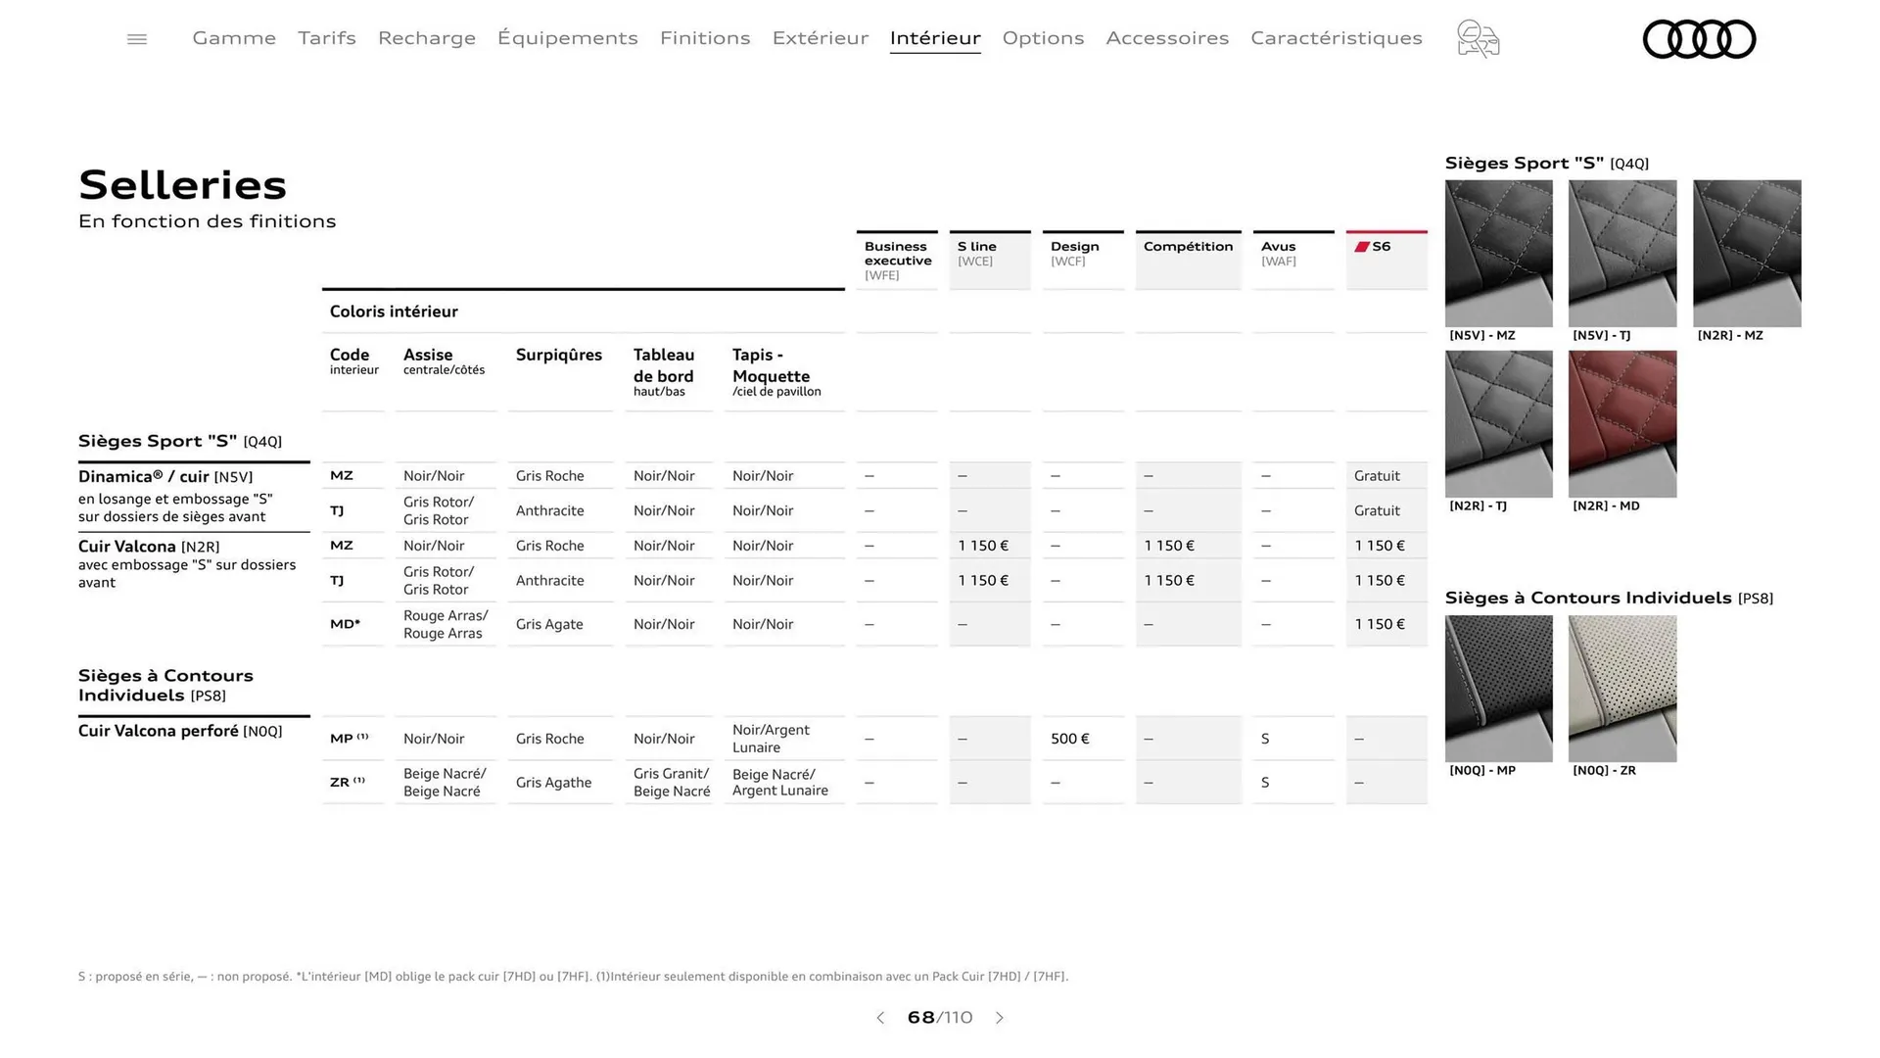Open the Gamme menu item
The height and width of the screenshot is (1058, 1880).
tap(233, 38)
